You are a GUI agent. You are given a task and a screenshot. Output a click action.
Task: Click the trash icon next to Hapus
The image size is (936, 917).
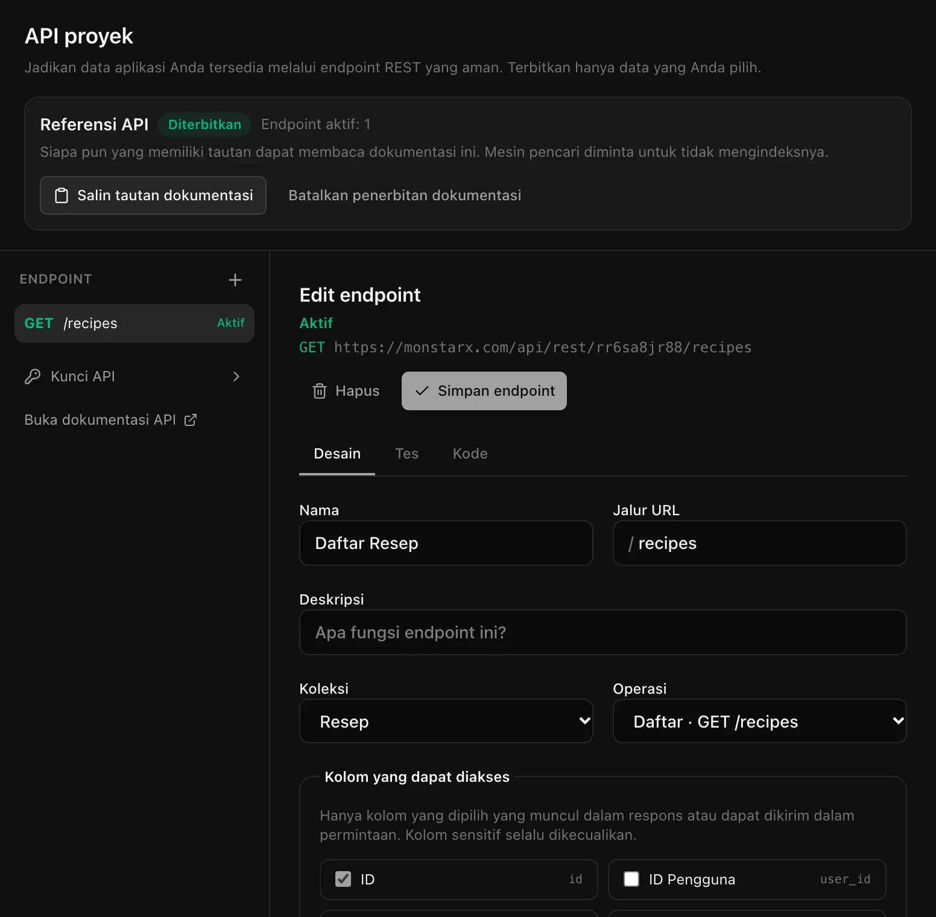coord(320,391)
